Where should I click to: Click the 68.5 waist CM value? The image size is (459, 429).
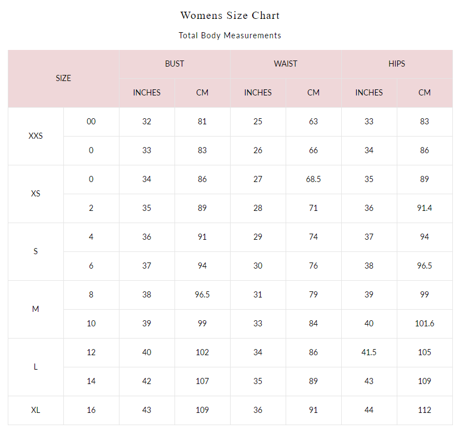click(313, 179)
